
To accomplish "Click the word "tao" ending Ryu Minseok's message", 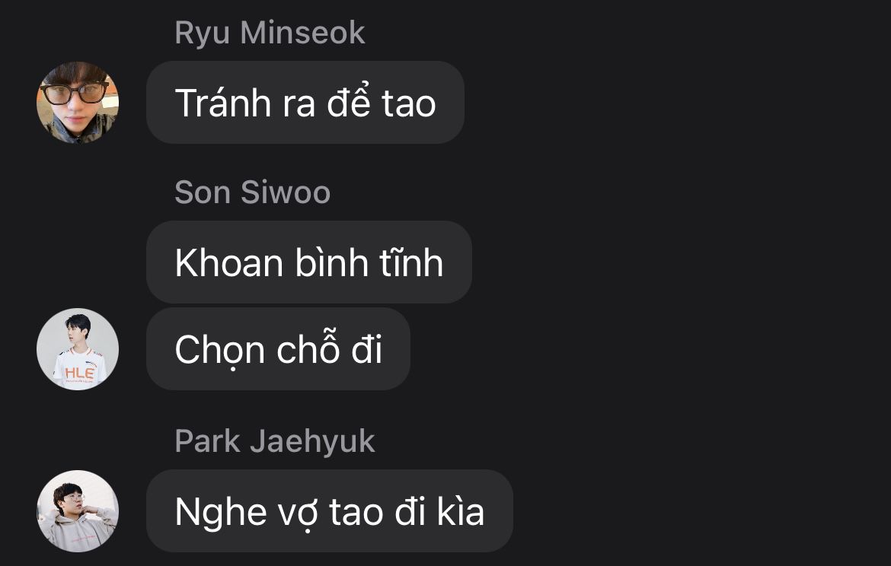I will coord(408,104).
